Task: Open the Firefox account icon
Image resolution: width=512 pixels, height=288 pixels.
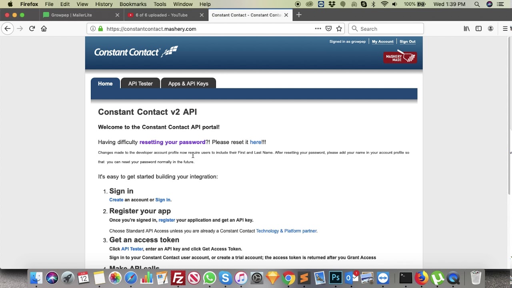Action: 490,29
